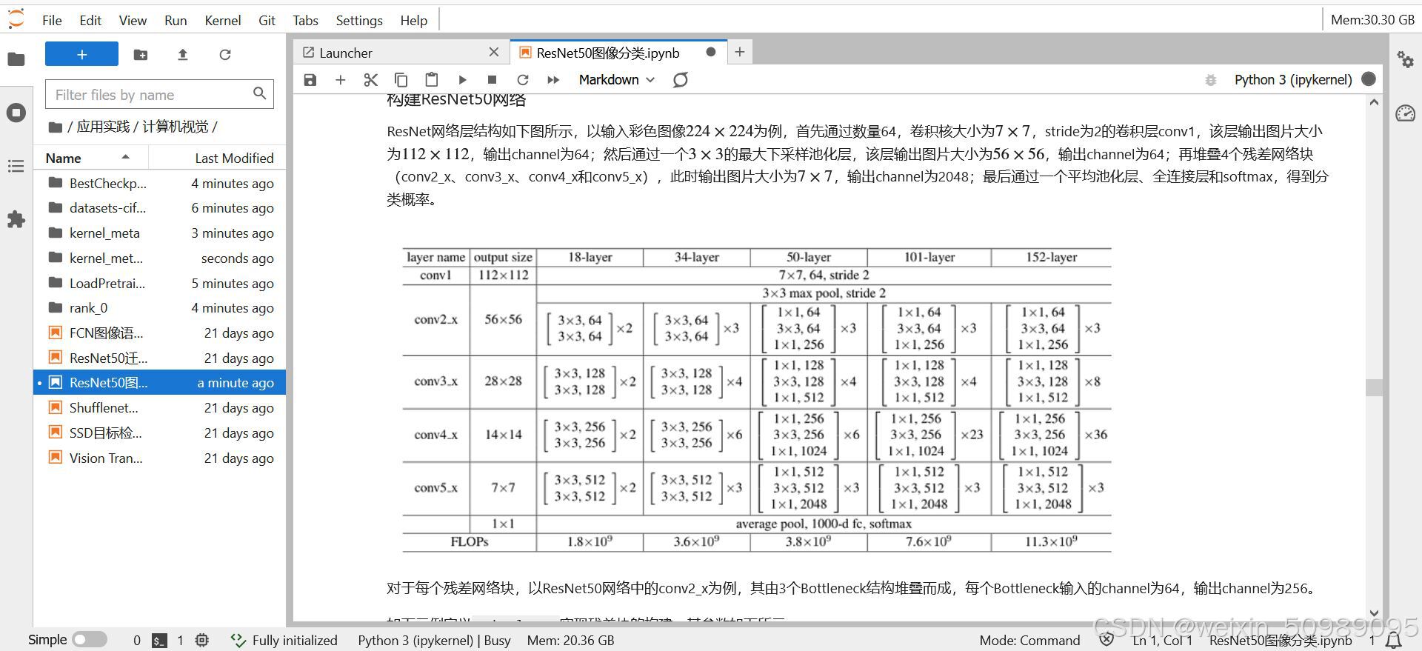
Task: Click the debugger bug icon
Action: coord(1211,79)
